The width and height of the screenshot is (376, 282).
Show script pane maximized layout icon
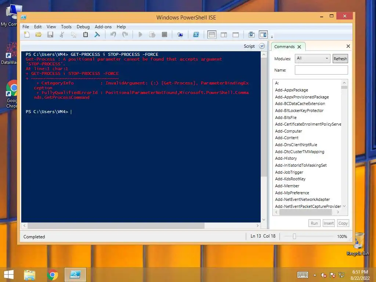pos(236,35)
